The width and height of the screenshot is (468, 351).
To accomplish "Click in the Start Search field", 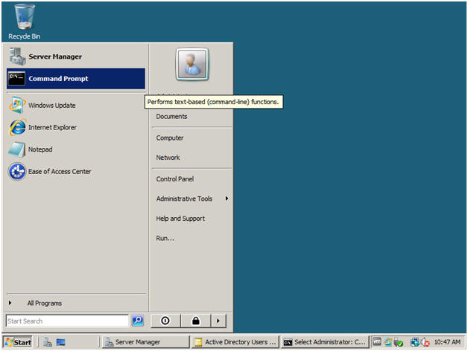I will [x=67, y=321].
